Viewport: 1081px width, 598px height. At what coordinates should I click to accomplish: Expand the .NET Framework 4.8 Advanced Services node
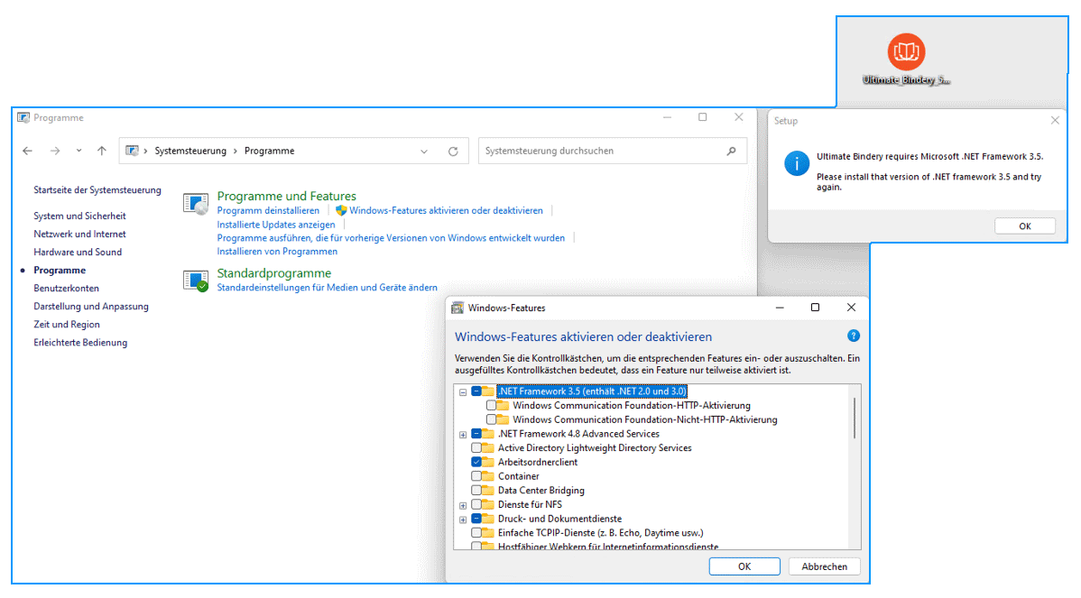tap(463, 434)
